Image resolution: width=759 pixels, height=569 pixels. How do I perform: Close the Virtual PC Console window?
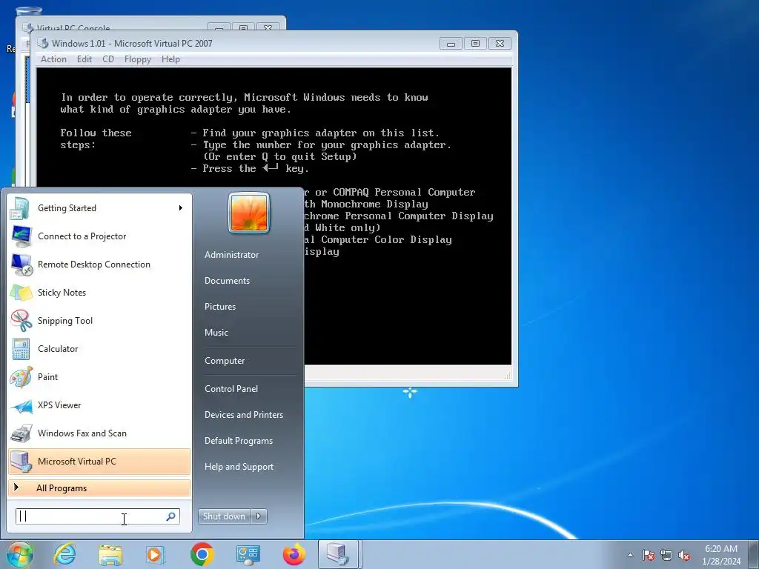tap(268, 27)
